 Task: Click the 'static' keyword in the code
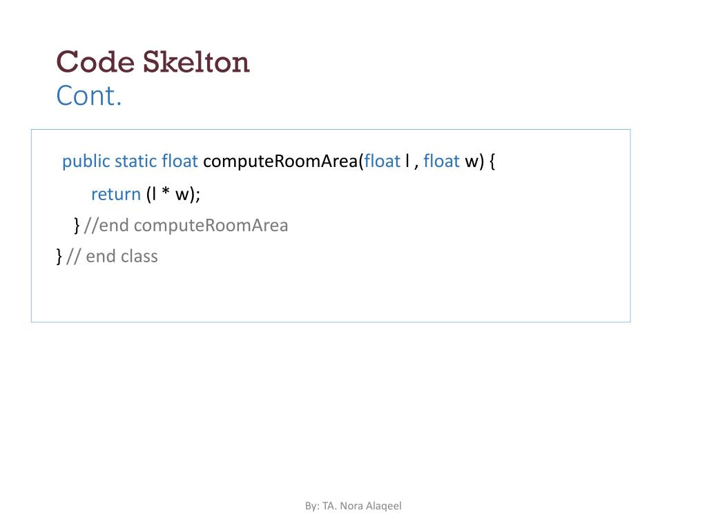(x=136, y=161)
